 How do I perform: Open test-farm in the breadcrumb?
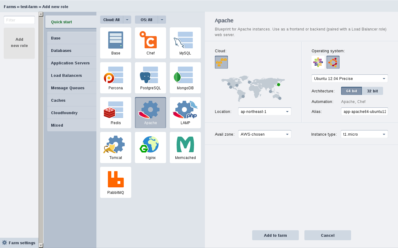pos(29,7)
